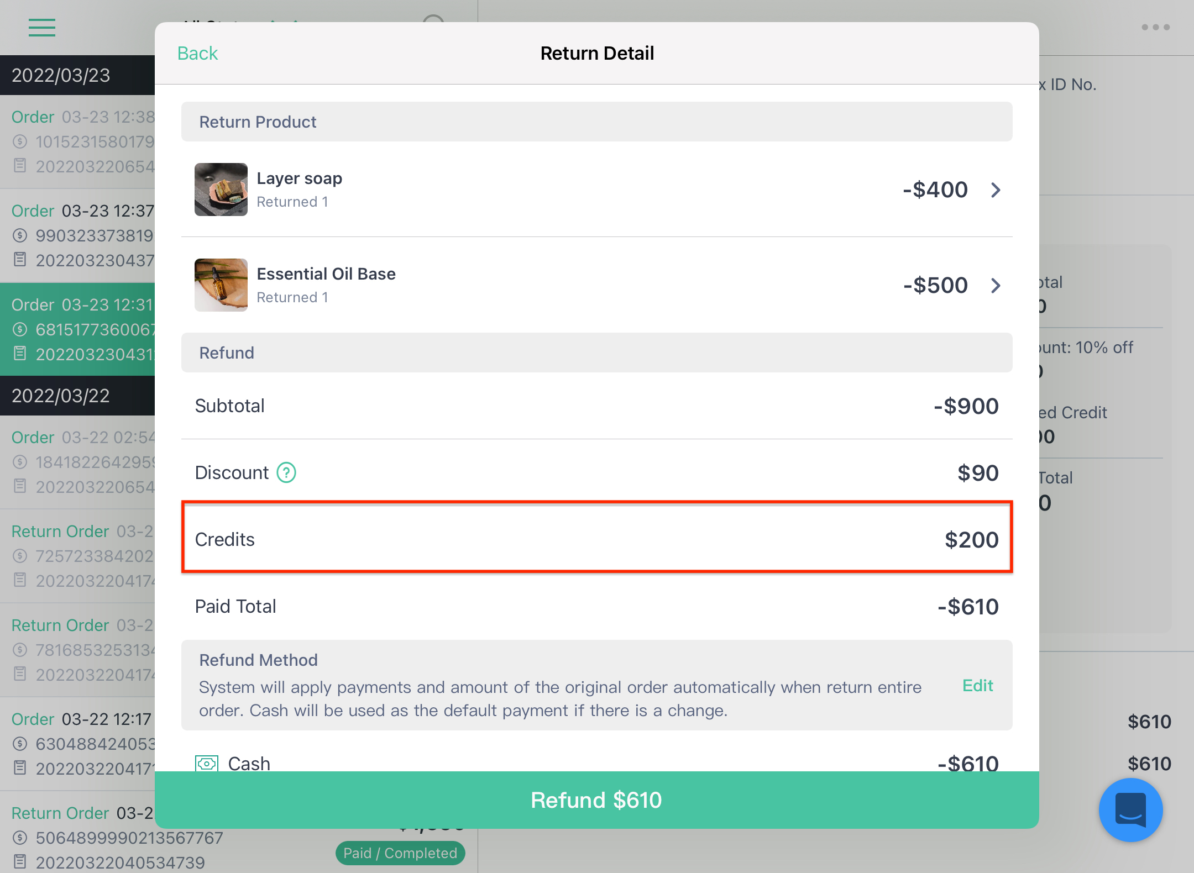
Task: Open the Order 03-22 12:17 entry
Action: click(x=77, y=744)
